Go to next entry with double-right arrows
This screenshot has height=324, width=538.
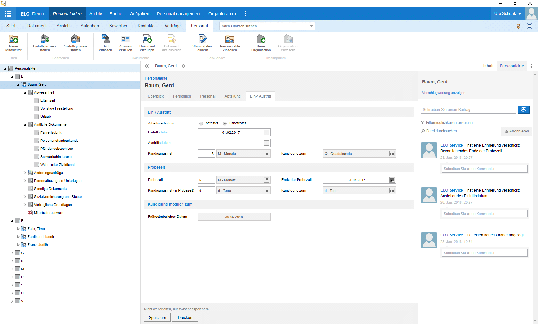183,66
